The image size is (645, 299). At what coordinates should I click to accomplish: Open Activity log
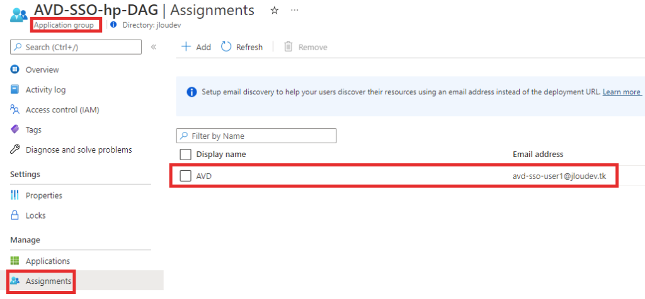(45, 90)
